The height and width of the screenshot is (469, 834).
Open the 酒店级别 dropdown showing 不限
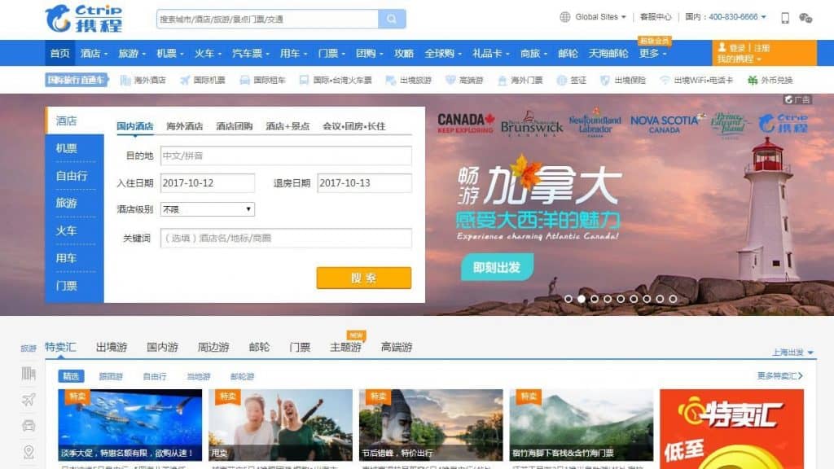click(208, 209)
